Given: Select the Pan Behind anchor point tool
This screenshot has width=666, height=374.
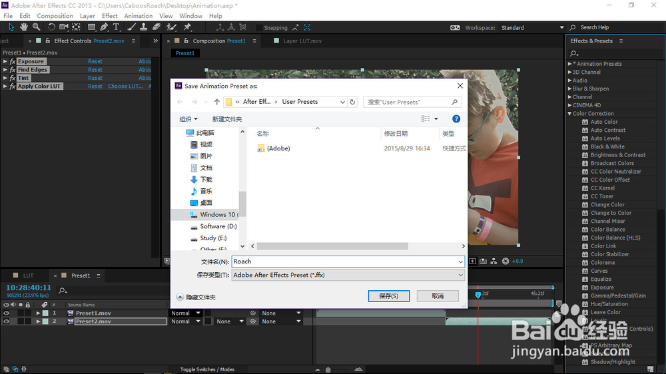Looking at the screenshot, I should (x=76, y=27).
